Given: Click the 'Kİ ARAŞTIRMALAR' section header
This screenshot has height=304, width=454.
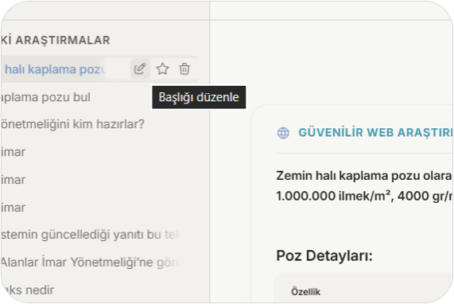Looking at the screenshot, I should click(x=56, y=40).
